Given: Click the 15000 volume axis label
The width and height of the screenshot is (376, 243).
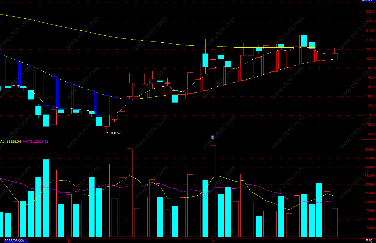Looking at the screenshot, I should pos(369,211).
